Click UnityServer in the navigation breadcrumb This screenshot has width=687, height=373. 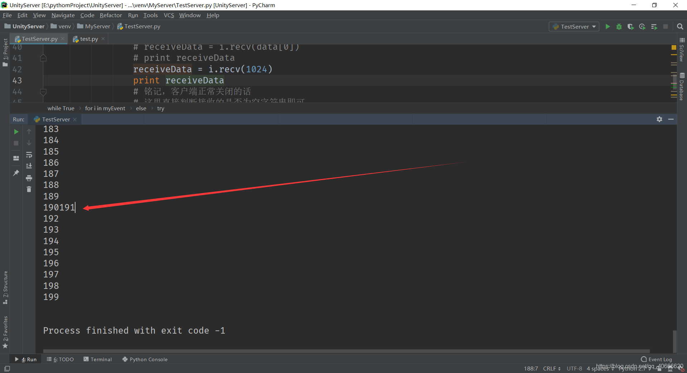(x=24, y=26)
